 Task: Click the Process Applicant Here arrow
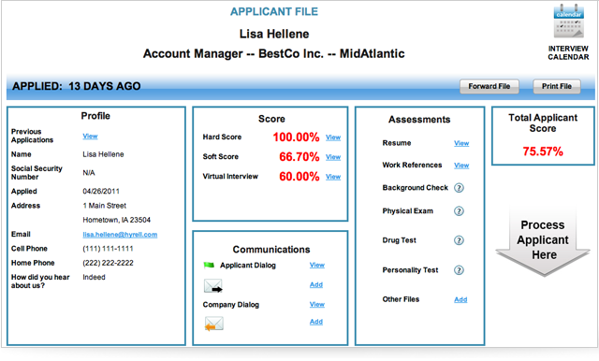(x=543, y=240)
